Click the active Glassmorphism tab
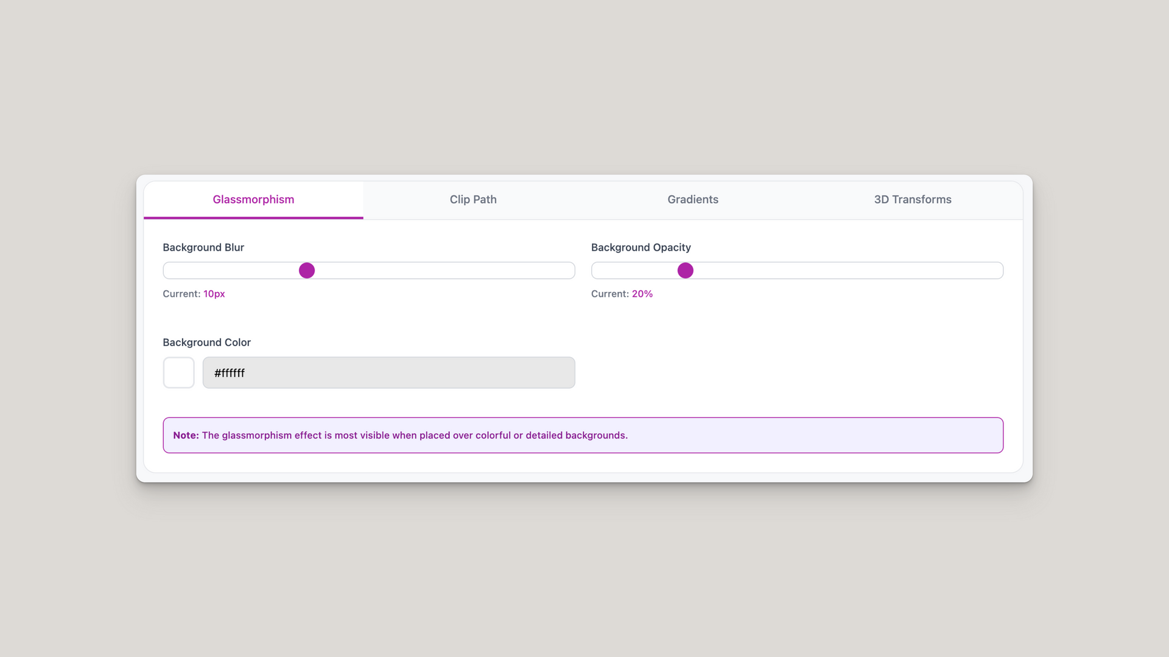The width and height of the screenshot is (1169, 657). pyautogui.click(x=253, y=200)
